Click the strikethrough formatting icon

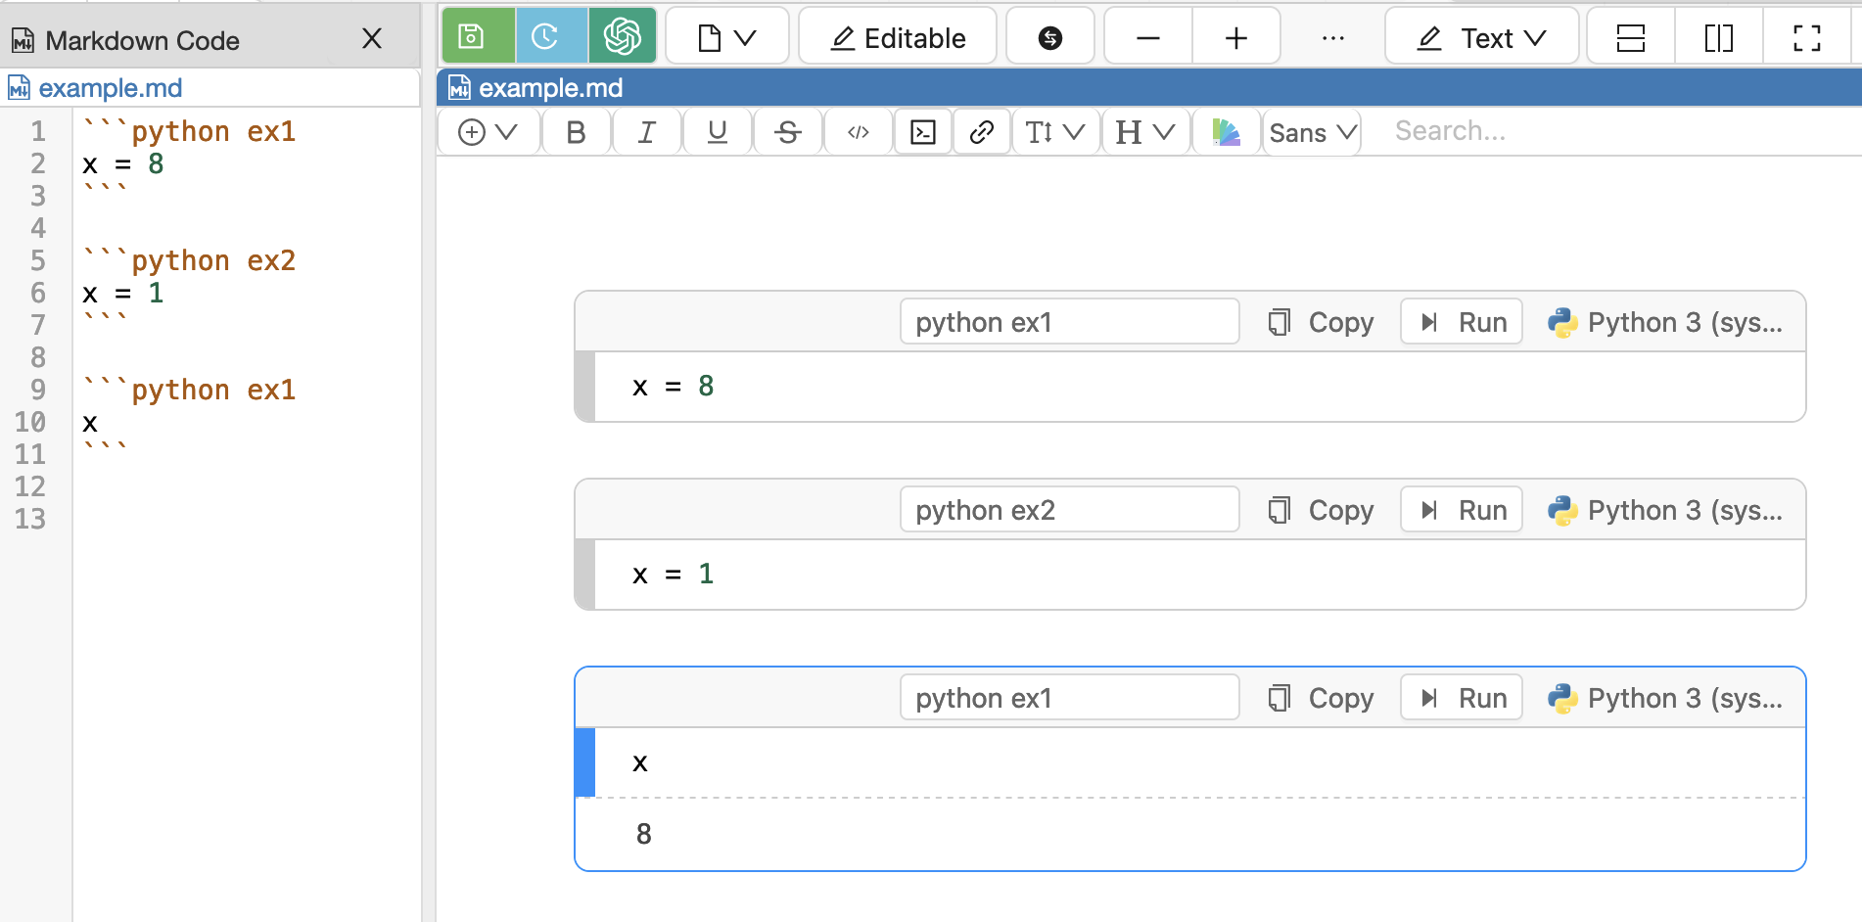coord(787,132)
